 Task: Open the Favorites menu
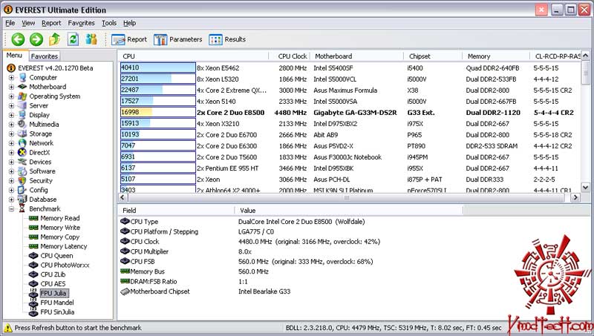[81, 23]
